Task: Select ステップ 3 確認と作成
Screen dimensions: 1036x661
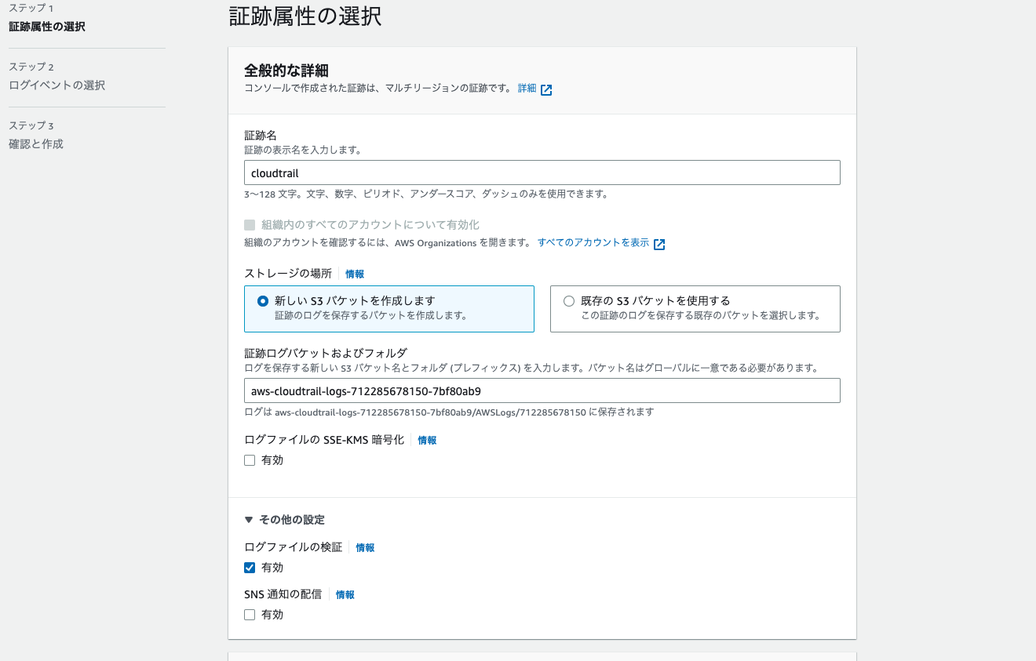Action: pyautogui.click(x=36, y=143)
